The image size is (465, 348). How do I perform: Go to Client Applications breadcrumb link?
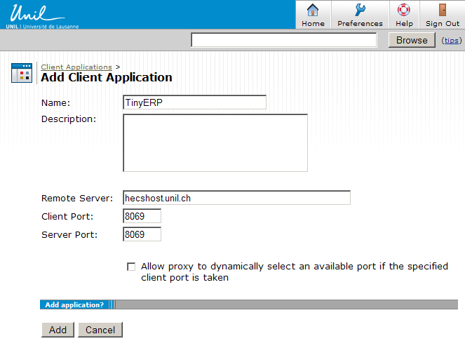pos(76,67)
